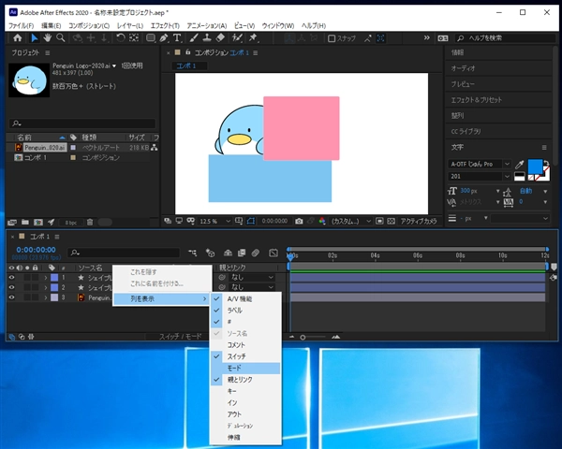Select the Selection arrow tool
The image size is (562, 449).
coord(35,38)
